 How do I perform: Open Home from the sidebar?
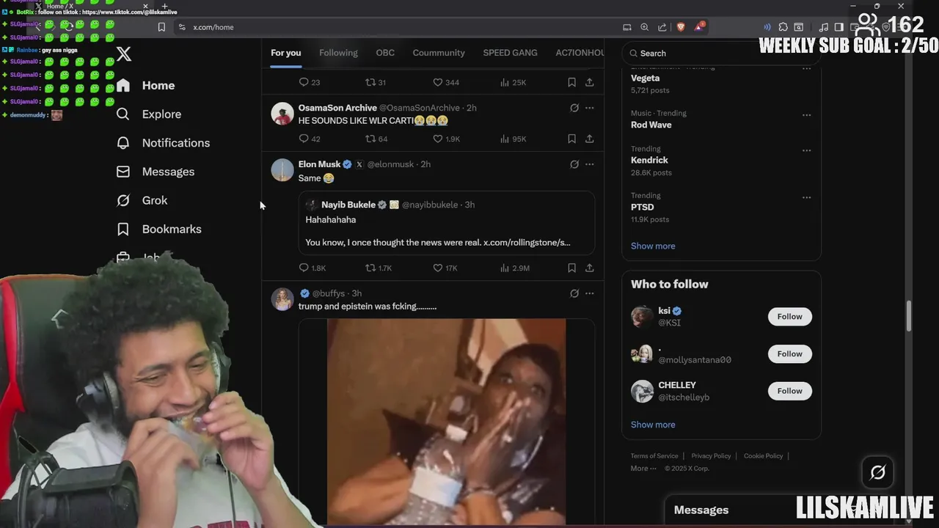point(146,85)
